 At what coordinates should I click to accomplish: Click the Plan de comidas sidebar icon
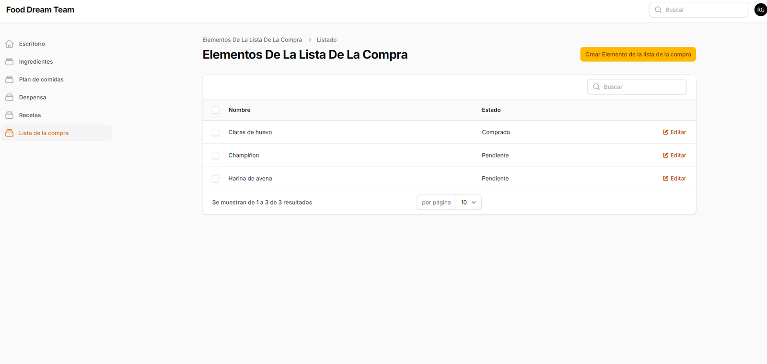click(9, 80)
